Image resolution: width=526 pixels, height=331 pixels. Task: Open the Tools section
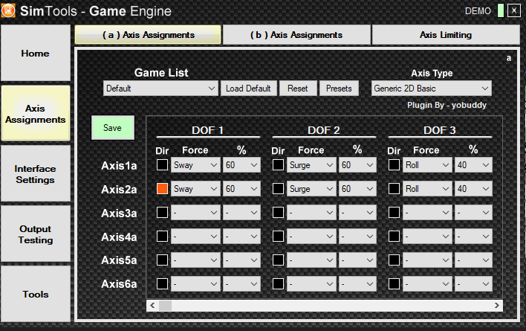(36, 294)
